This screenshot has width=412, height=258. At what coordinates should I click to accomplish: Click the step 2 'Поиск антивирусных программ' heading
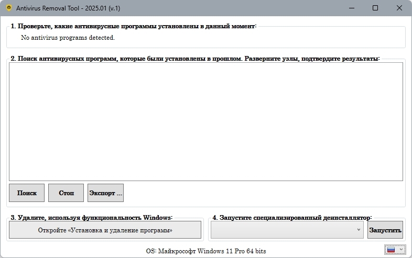click(x=195, y=59)
